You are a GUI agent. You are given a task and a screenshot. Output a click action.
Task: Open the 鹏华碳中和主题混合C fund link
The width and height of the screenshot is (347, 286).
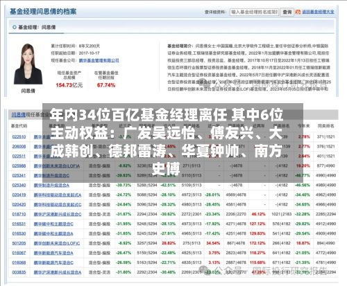[x=53, y=224]
